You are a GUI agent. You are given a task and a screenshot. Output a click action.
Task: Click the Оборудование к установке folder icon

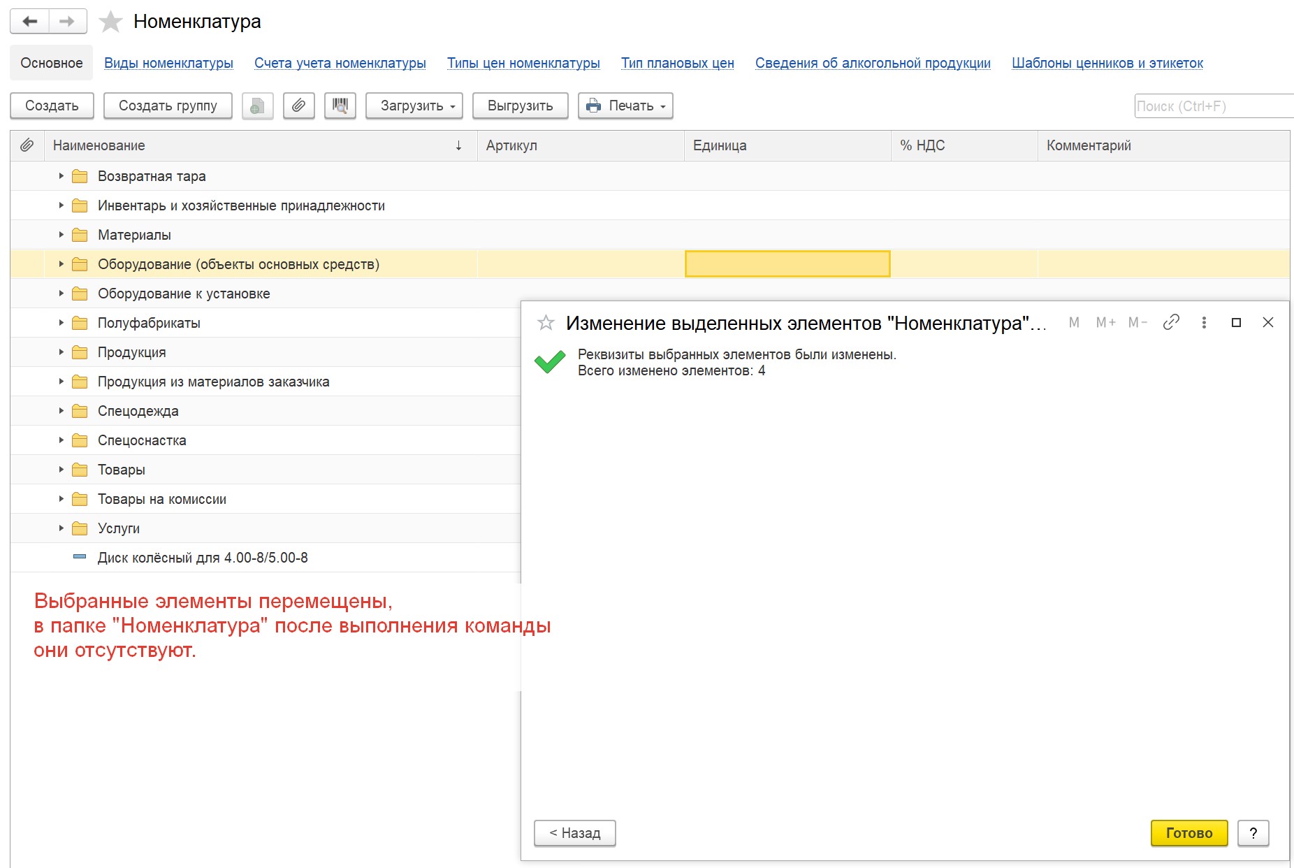coord(80,294)
